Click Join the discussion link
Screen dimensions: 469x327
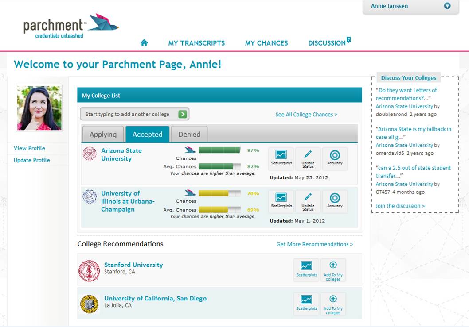[400, 206]
